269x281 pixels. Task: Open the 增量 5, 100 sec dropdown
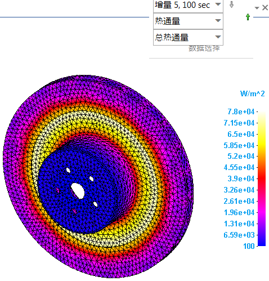coord(188,6)
